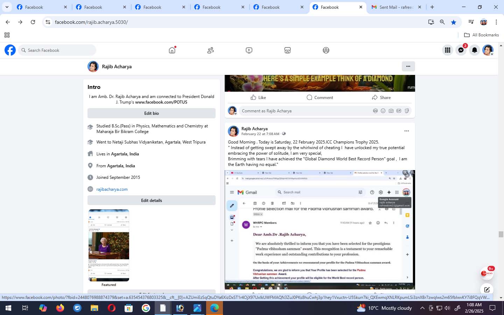Share the diamond example post
This screenshot has height=315, width=504.
click(x=381, y=97)
